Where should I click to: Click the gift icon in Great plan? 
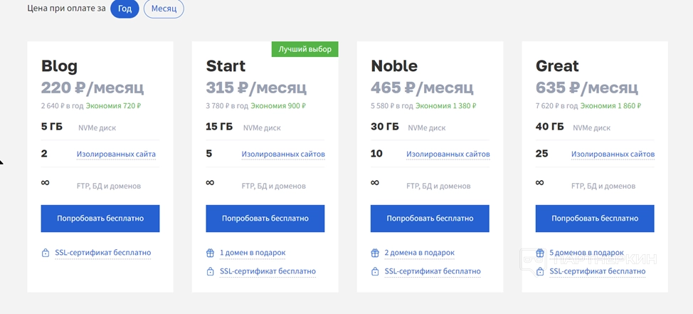pos(540,253)
